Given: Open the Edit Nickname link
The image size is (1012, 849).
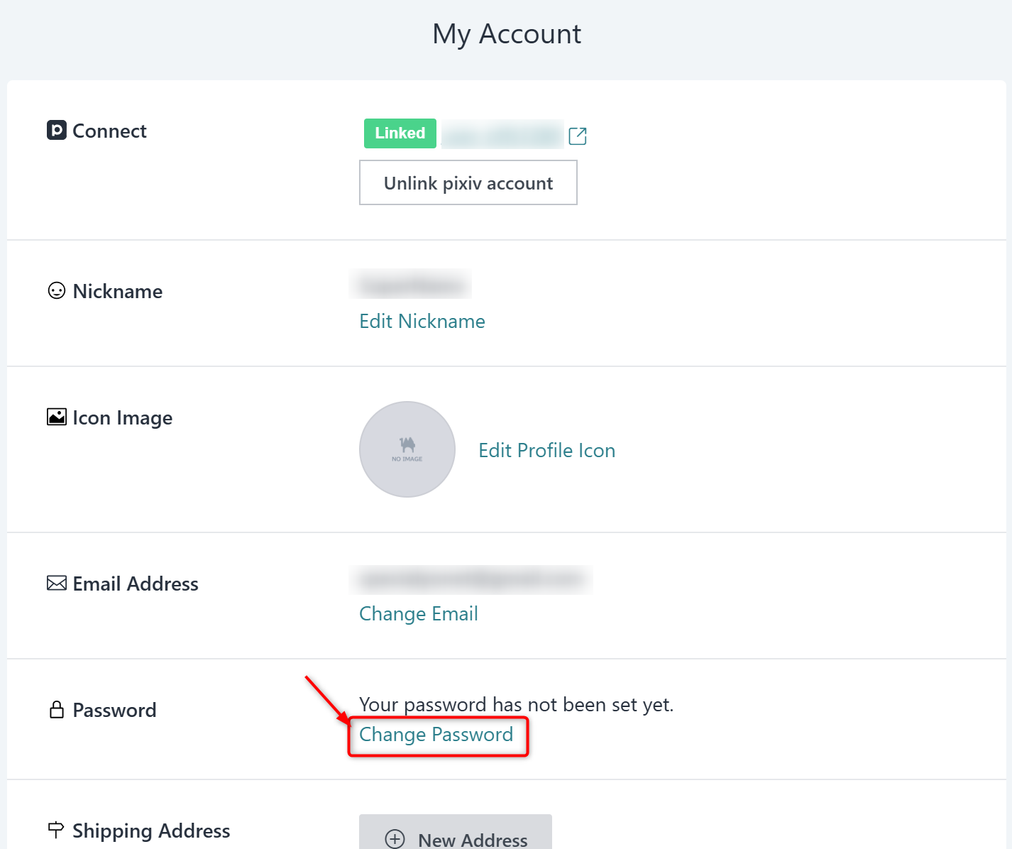Looking at the screenshot, I should tap(422, 322).
